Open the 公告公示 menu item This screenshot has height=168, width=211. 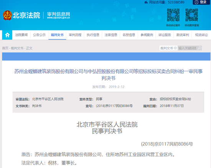click(39, 35)
